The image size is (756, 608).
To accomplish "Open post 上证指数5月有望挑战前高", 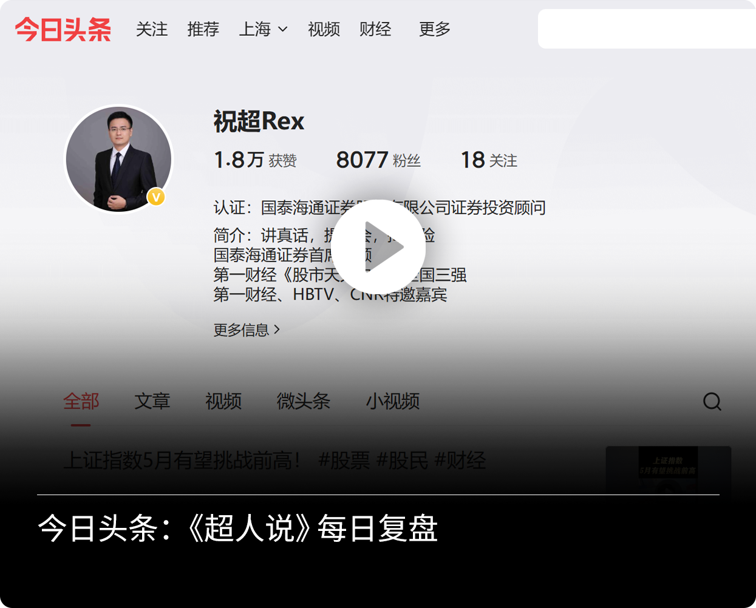I will 183,461.
